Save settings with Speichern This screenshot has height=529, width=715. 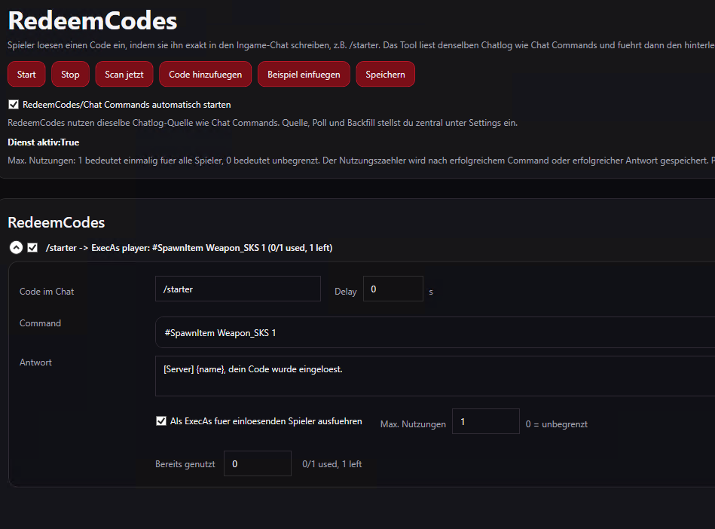point(385,74)
